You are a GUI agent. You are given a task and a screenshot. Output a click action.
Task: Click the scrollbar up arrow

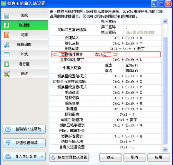pos(165,21)
